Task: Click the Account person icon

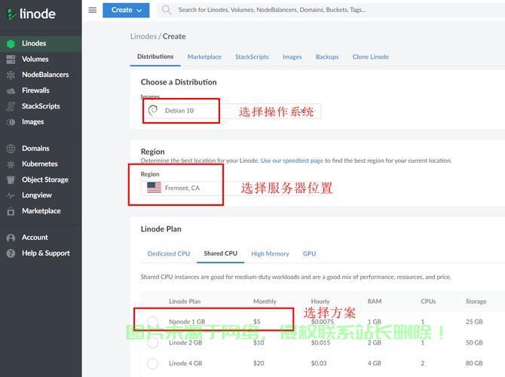Action: coord(11,238)
